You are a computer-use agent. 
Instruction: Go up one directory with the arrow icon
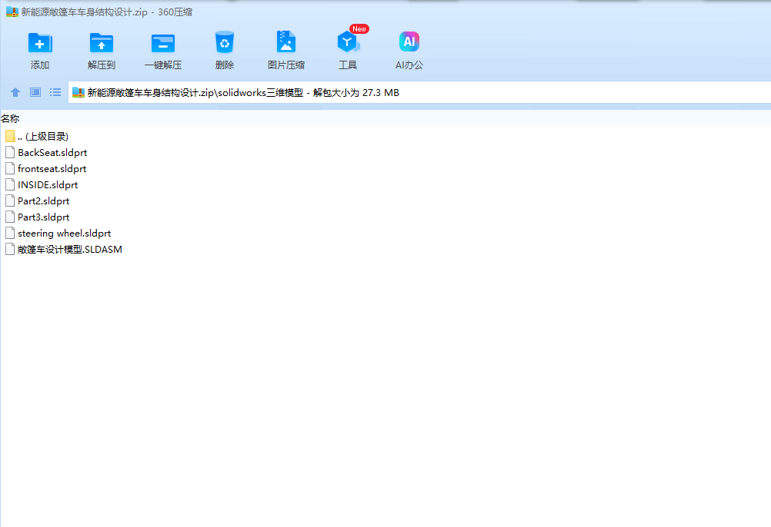pyautogui.click(x=15, y=92)
